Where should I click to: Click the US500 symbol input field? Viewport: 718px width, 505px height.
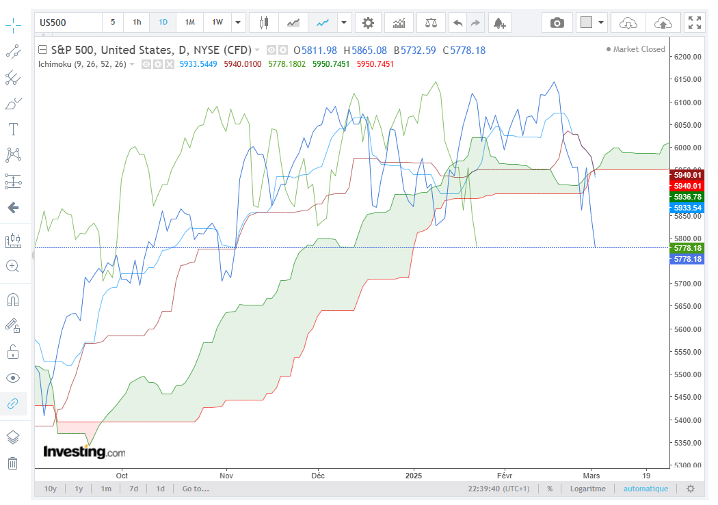[x=68, y=23]
